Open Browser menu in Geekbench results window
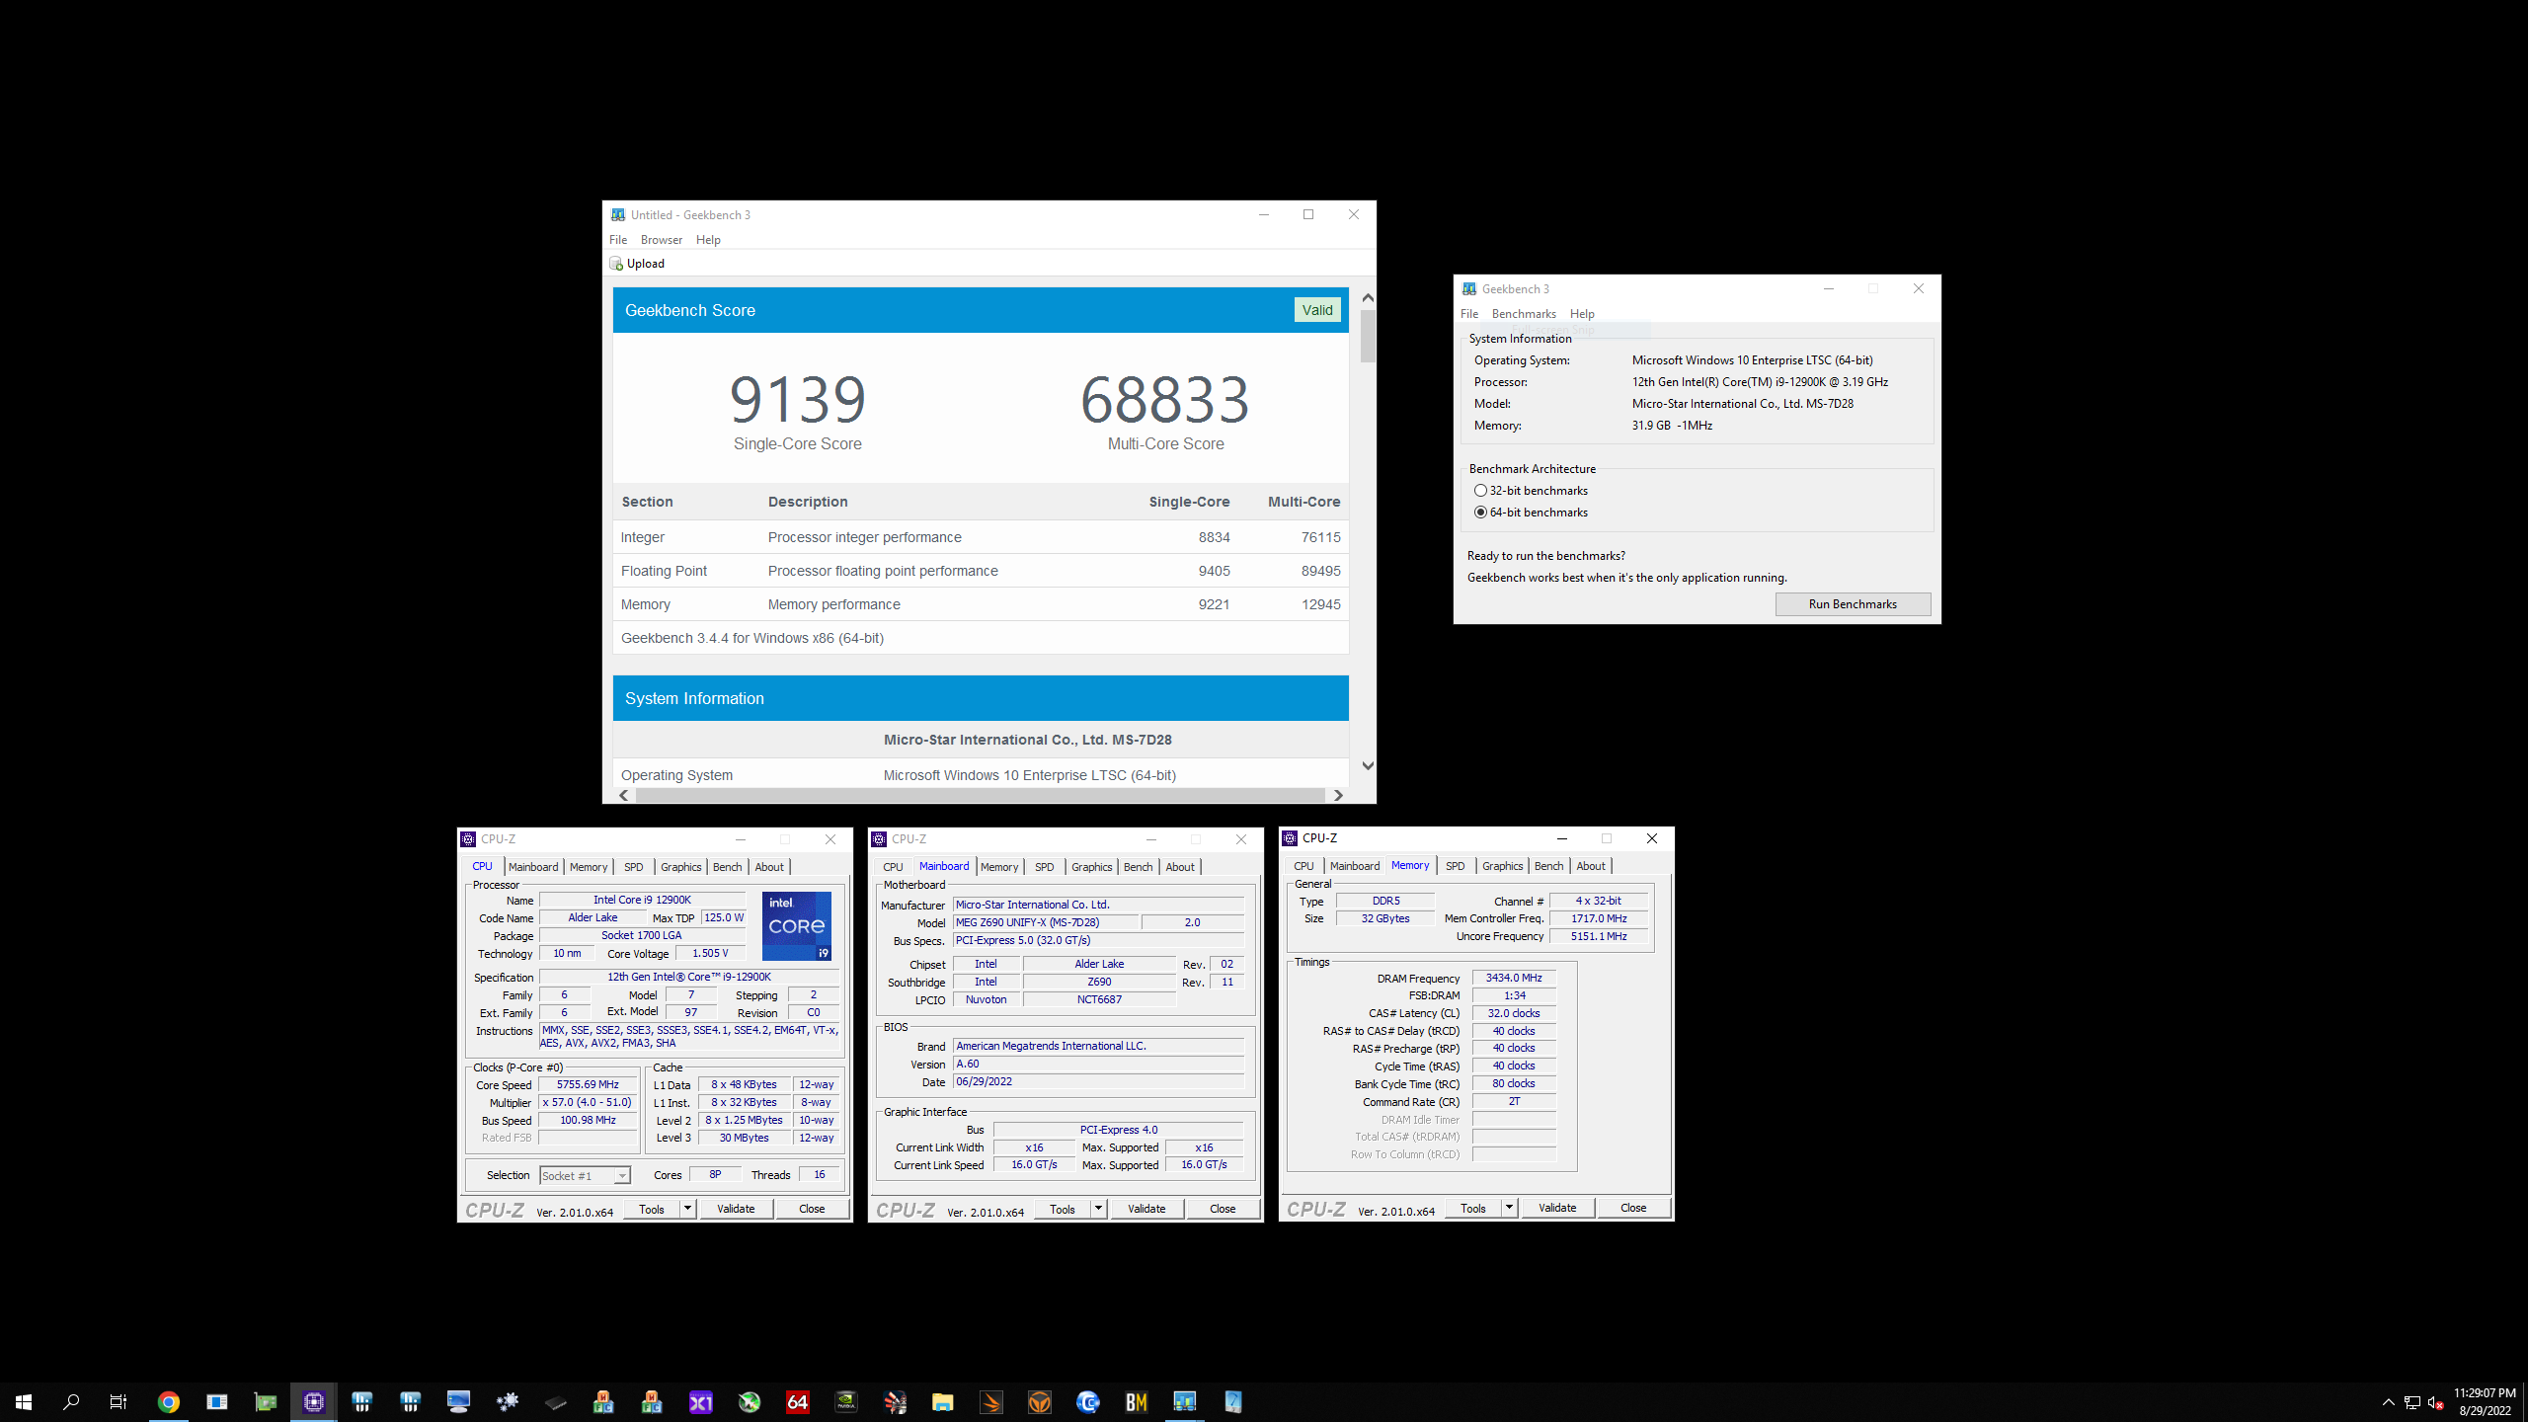The height and width of the screenshot is (1422, 2528). tap(662, 240)
